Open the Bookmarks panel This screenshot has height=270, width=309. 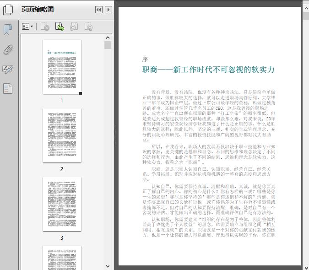click(8, 30)
